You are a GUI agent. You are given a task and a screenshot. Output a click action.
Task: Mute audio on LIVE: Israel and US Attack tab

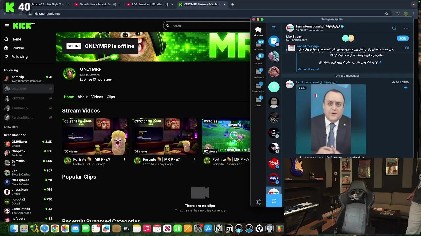tap(167, 4)
